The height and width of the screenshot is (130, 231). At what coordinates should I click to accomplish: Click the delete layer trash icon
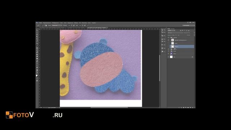[x=192, y=108]
